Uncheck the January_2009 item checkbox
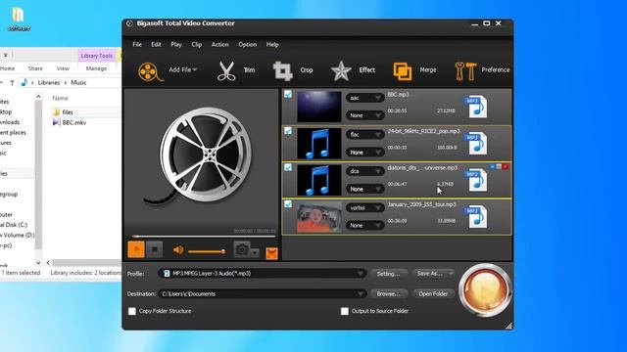This screenshot has height=352, width=627. point(288,204)
